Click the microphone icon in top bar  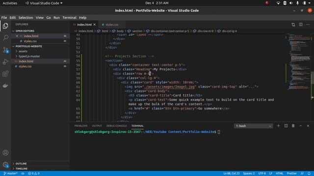tap(297, 3)
